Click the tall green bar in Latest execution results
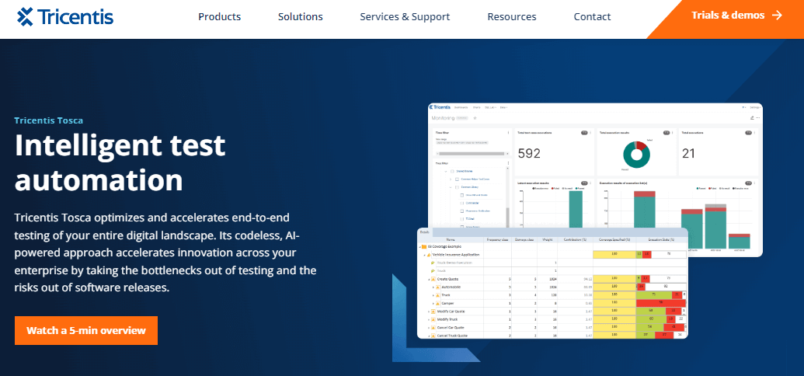 pos(576,209)
